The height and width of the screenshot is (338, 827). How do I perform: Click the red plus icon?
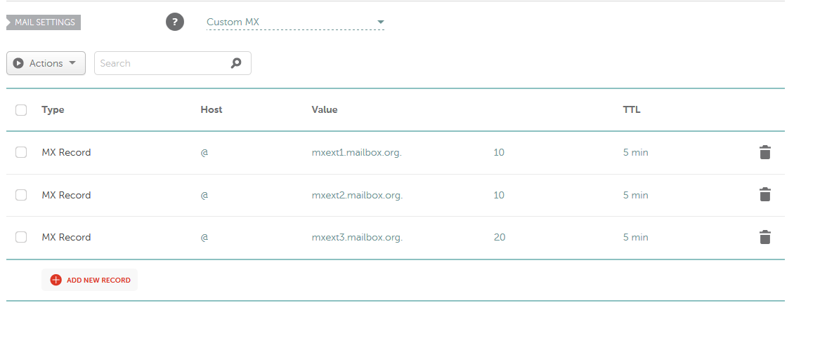coord(56,280)
